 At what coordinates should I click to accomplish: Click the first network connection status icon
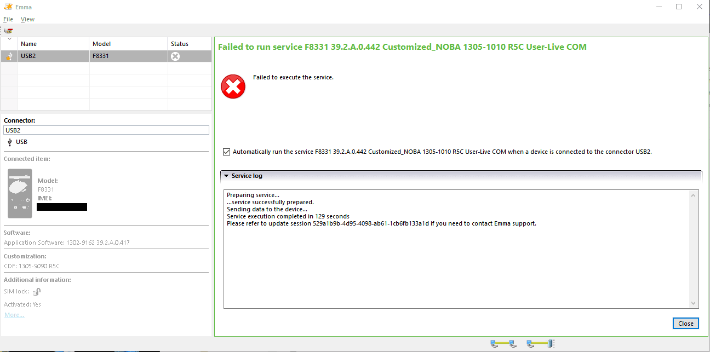pyautogui.click(x=503, y=344)
